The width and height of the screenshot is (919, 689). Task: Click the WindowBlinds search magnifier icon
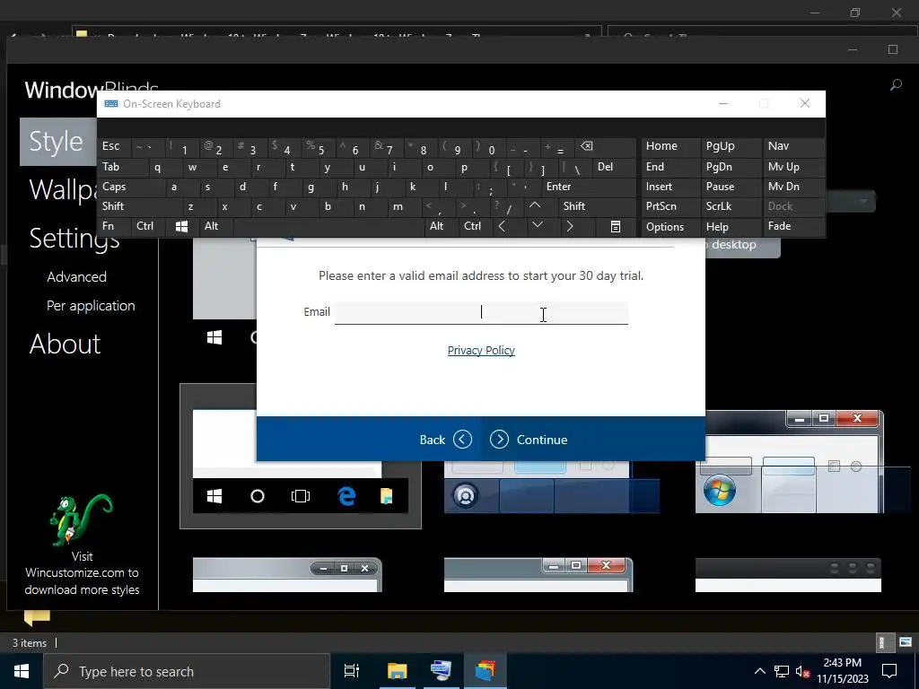(x=896, y=85)
